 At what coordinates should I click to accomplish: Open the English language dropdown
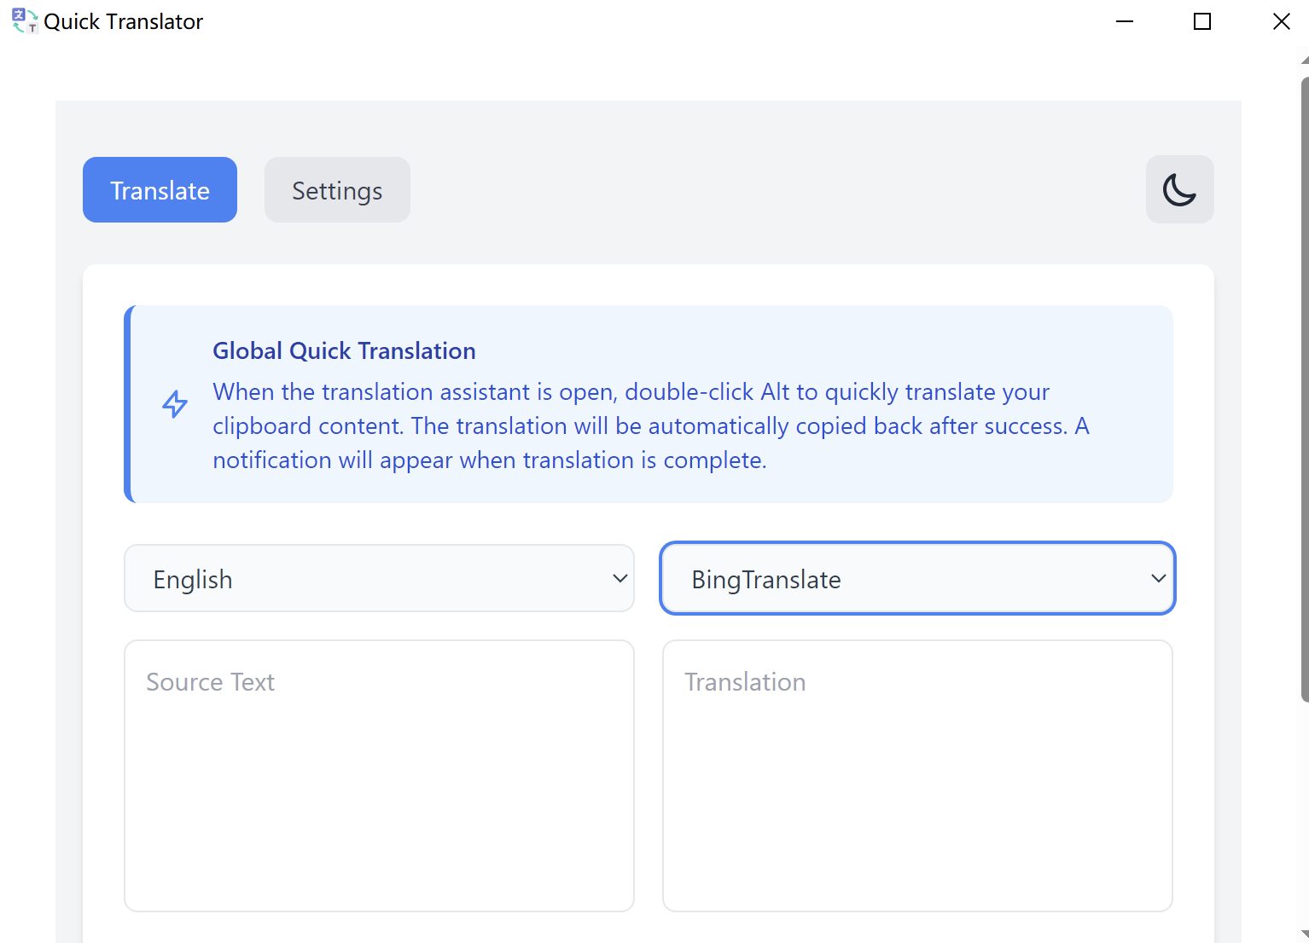(x=379, y=579)
